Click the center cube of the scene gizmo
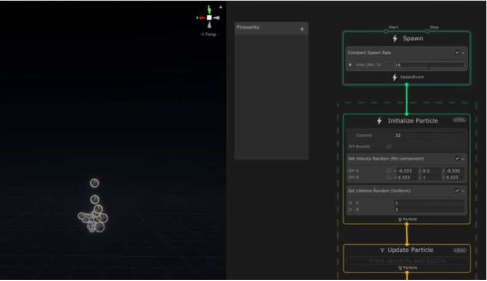Screen dimensions: 487x281 pyautogui.click(x=209, y=18)
